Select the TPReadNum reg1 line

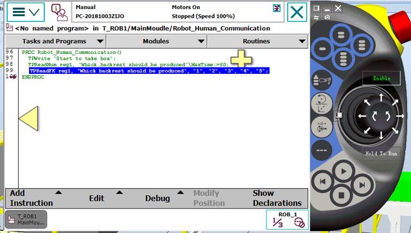point(128,64)
